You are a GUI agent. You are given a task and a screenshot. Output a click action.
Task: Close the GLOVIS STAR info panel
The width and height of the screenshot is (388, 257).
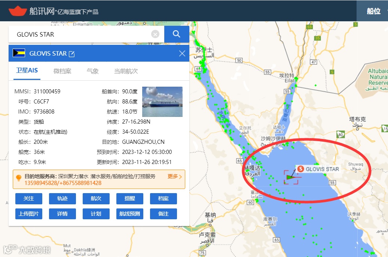tap(182, 53)
